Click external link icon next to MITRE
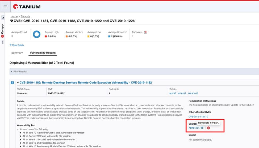This screenshot has width=259, height=148. [x=185, y=93]
